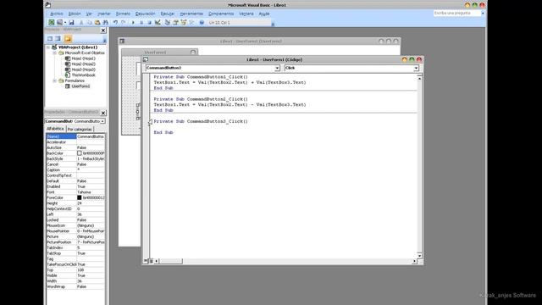
Task: Click the Visible property row
Action: [x=75, y=275]
